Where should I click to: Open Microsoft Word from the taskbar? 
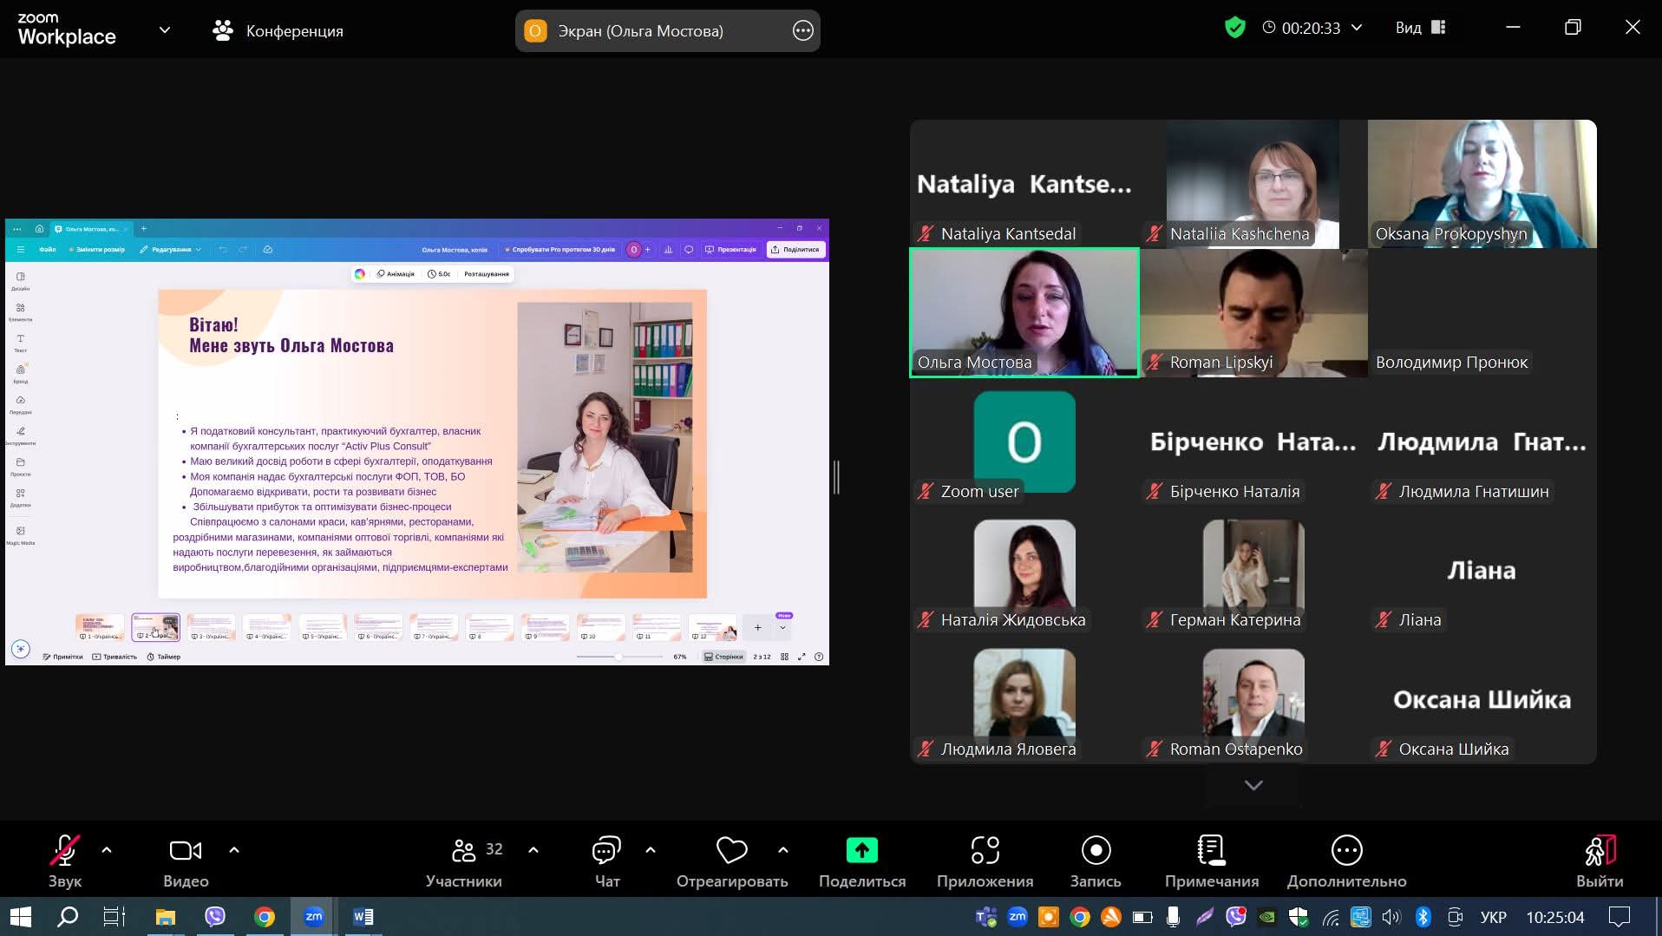pyautogui.click(x=363, y=917)
